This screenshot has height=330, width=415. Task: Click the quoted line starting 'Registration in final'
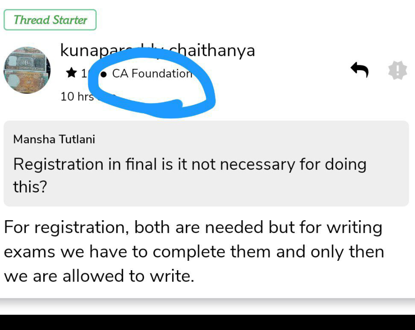pos(190,164)
